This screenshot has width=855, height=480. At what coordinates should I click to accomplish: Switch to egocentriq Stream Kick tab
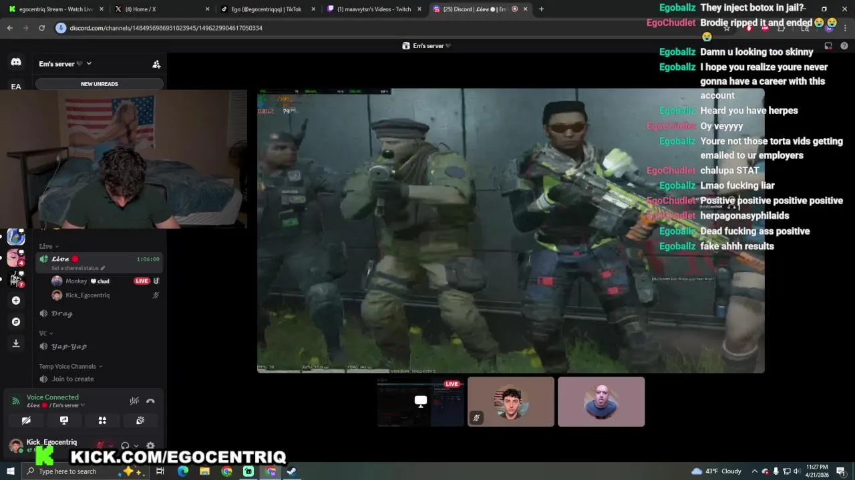55,9
